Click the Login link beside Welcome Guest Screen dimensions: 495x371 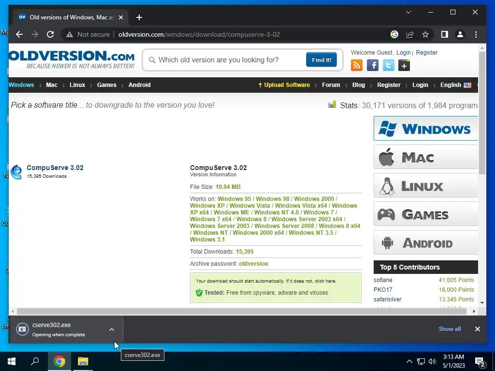pyautogui.click(x=404, y=53)
